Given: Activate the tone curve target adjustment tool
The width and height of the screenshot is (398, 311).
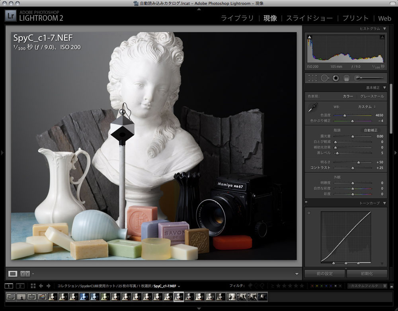Looking at the screenshot, I should pos(309,213).
